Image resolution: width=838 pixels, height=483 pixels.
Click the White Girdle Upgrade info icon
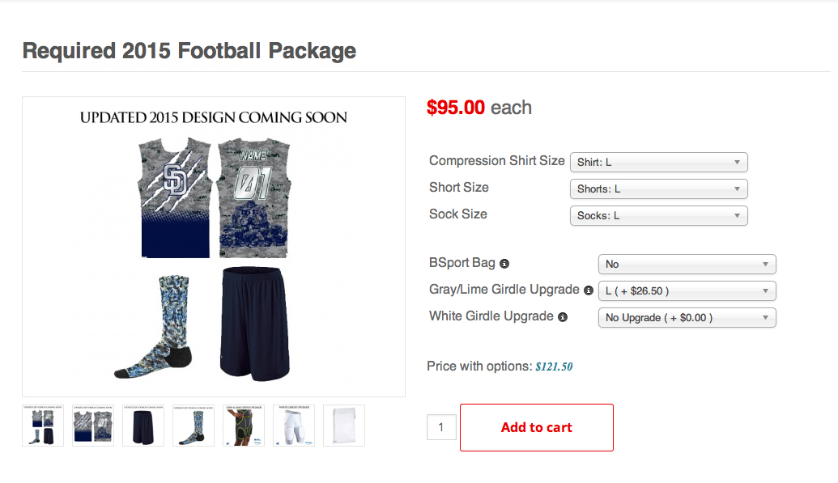[x=563, y=317]
